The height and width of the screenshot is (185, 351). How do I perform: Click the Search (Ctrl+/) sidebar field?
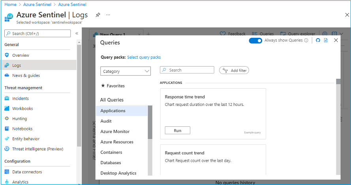(38, 33)
